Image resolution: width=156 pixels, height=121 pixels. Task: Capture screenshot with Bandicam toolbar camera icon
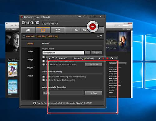click(84, 30)
